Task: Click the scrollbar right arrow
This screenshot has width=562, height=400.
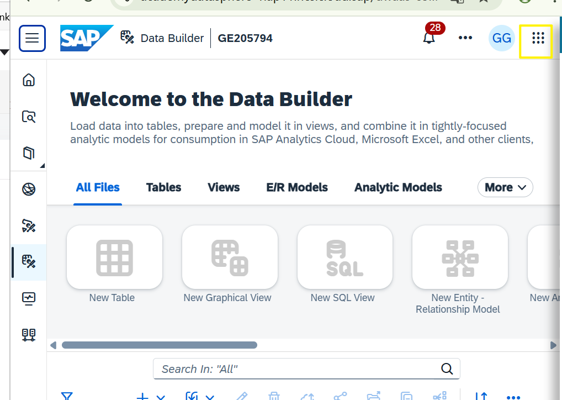Action: coord(553,345)
